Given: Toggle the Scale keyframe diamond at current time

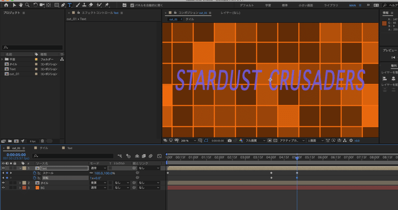Looking at the screenshot, I should (x=7, y=173).
